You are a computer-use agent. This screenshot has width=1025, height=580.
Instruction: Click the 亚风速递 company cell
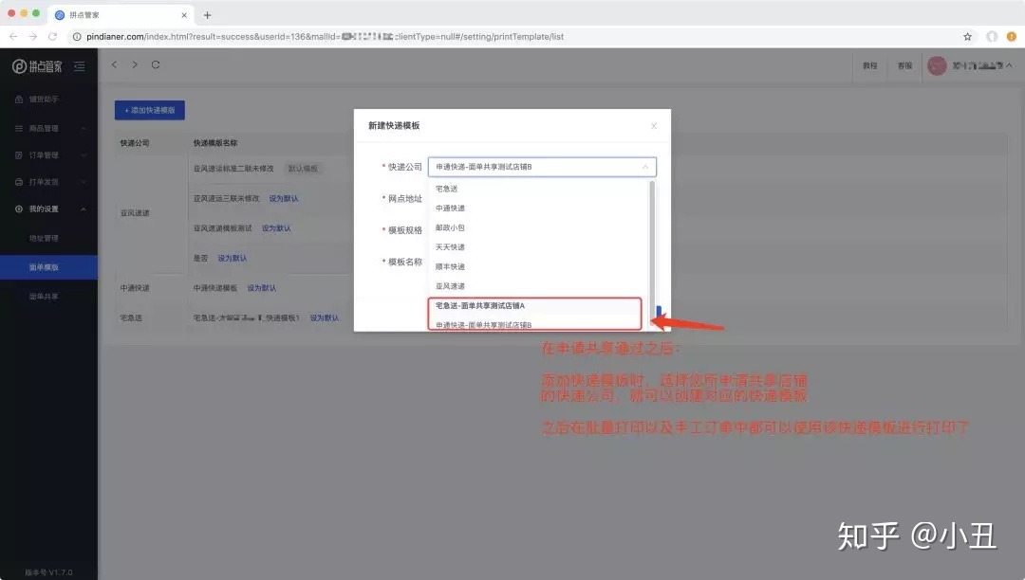135,212
